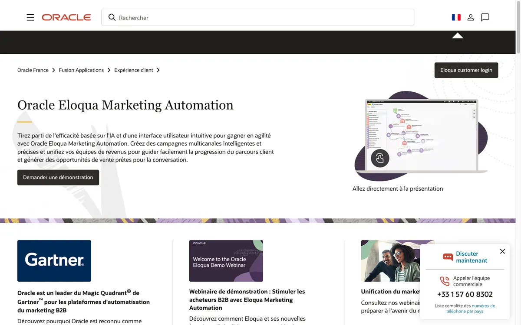521x325 pixels.
Task: Open the user account icon
Action: [x=471, y=17]
